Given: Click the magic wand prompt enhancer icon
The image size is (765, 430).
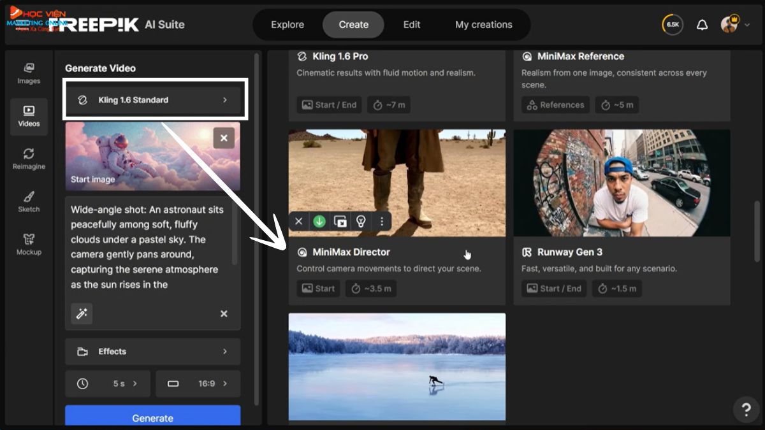Looking at the screenshot, I should [82, 313].
